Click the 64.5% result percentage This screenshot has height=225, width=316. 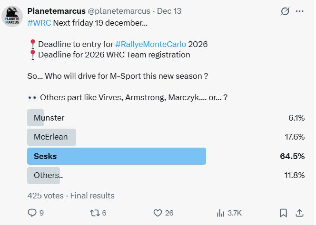tap(293, 156)
